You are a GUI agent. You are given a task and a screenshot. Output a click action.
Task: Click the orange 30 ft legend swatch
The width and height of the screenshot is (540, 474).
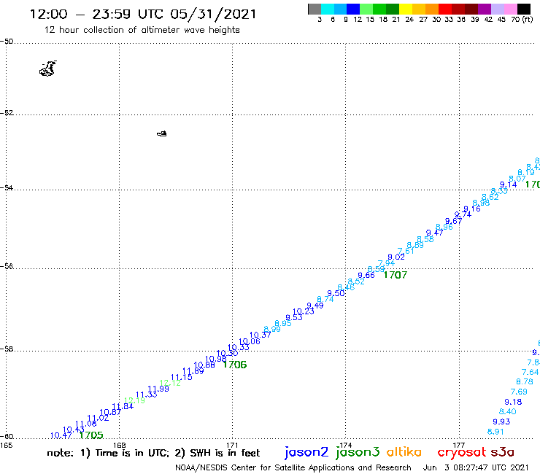click(432, 9)
